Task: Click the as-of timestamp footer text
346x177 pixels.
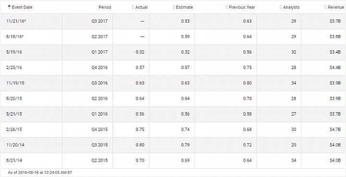Action: 40,172
